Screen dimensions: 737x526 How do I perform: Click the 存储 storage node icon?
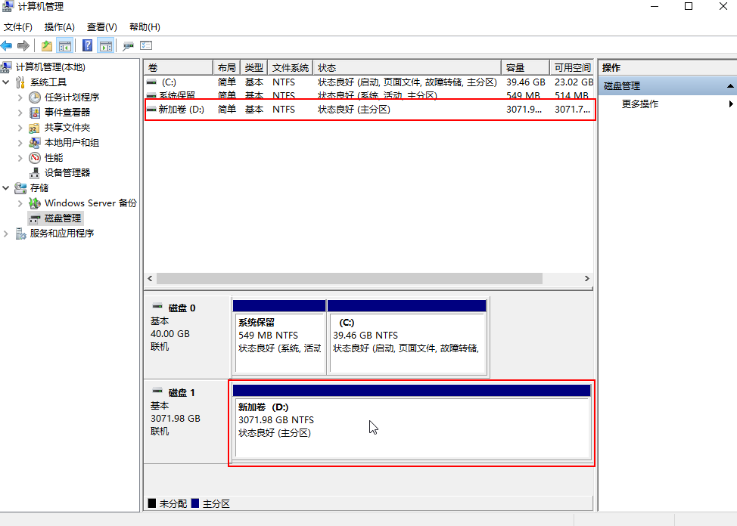coord(20,188)
